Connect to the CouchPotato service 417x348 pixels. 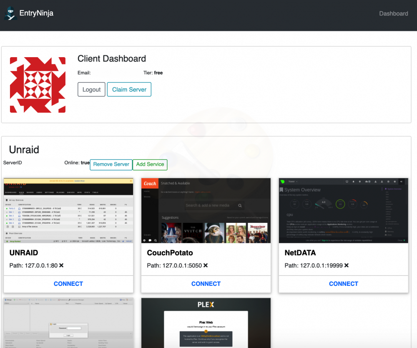(x=206, y=284)
